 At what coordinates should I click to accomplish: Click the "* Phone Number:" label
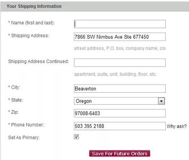point(26,125)
